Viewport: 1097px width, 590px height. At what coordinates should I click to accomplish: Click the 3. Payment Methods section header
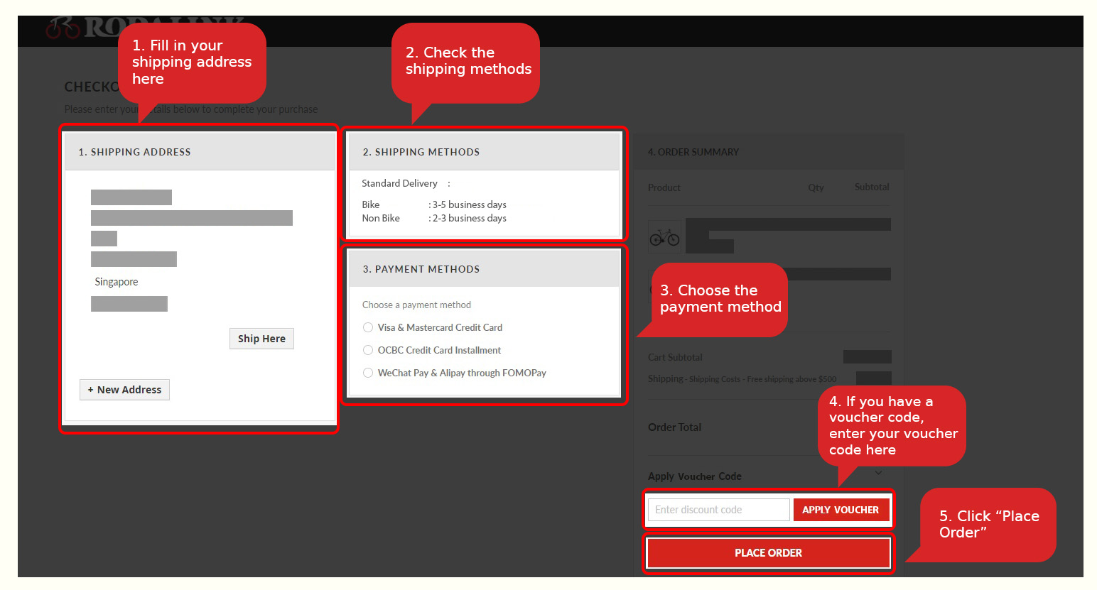pos(484,269)
